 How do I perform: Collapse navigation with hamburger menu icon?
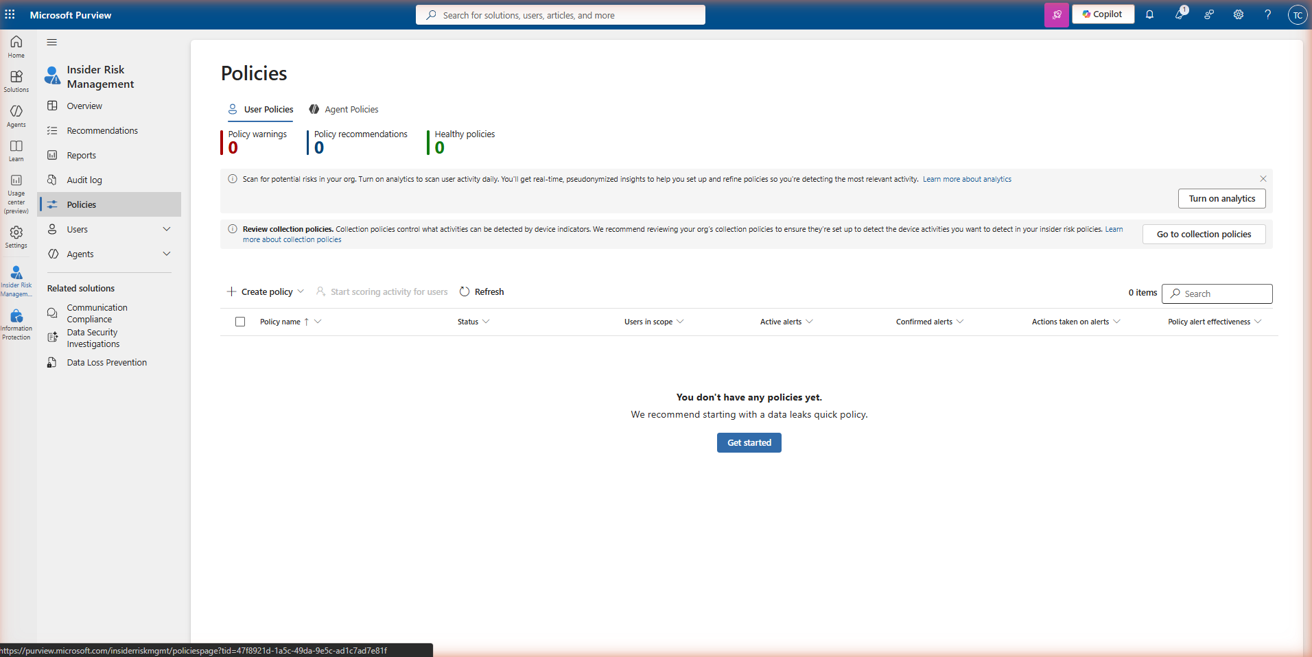pos(51,42)
